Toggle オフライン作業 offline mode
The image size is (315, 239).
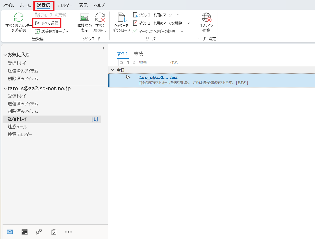click(x=206, y=23)
